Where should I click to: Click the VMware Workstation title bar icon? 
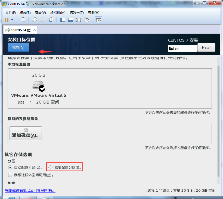(4, 4)
